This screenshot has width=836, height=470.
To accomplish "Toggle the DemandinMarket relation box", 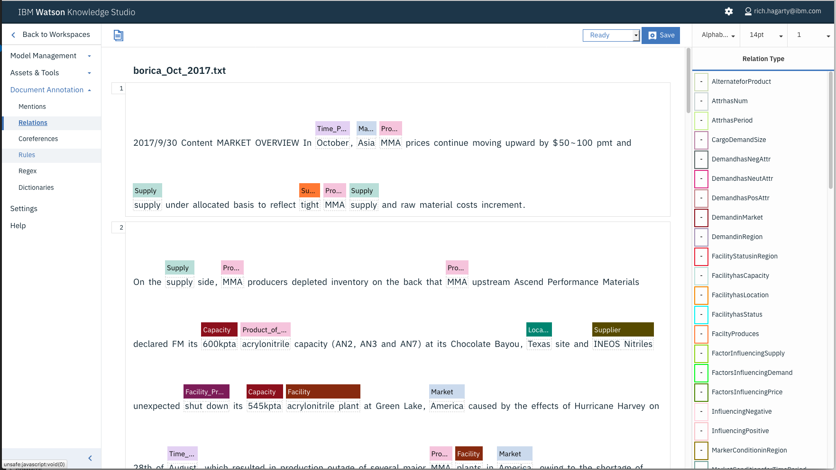I will (x=701, y=218).
